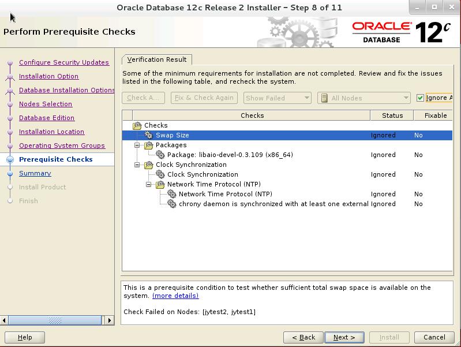
Task: Click the Back button
Action: coord(303,337)
